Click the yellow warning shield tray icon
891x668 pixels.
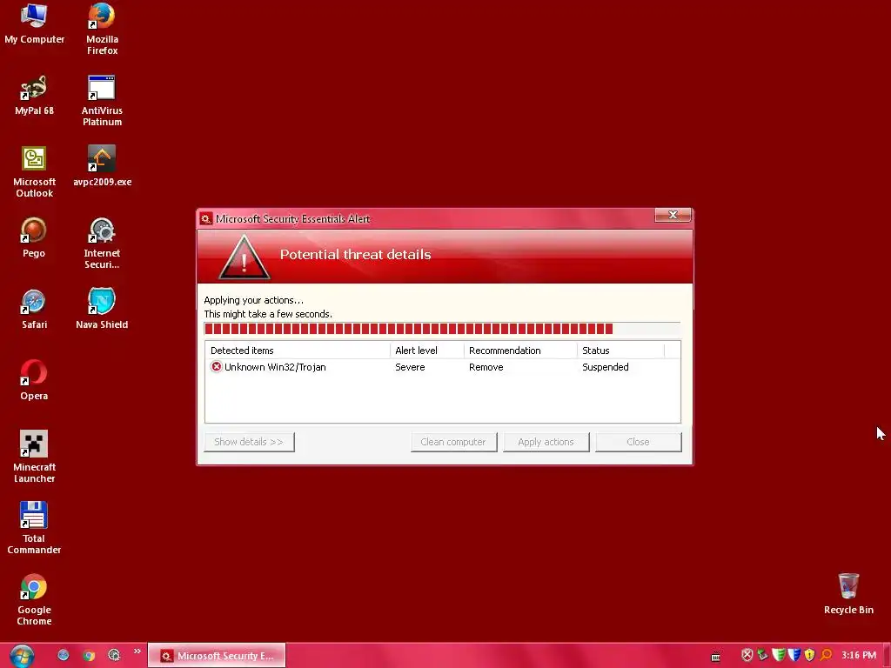pos(810,656)
